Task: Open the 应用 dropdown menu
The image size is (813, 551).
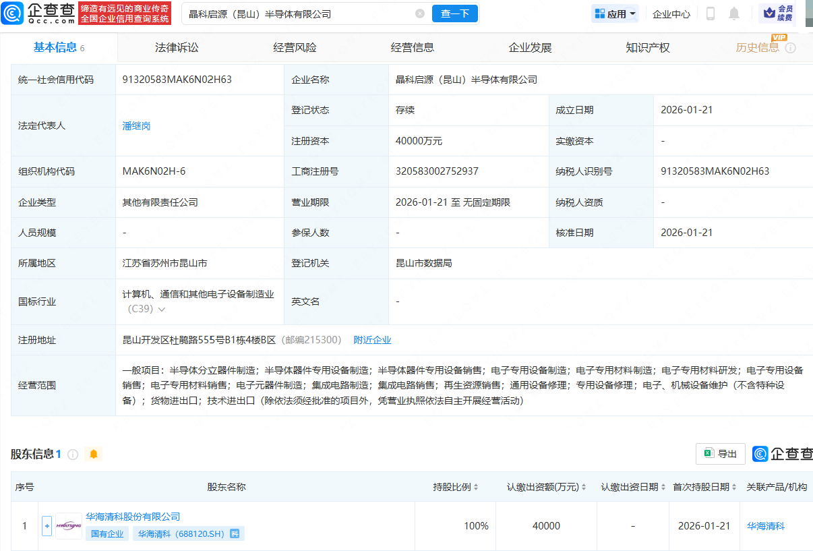Action: (614, 13)
